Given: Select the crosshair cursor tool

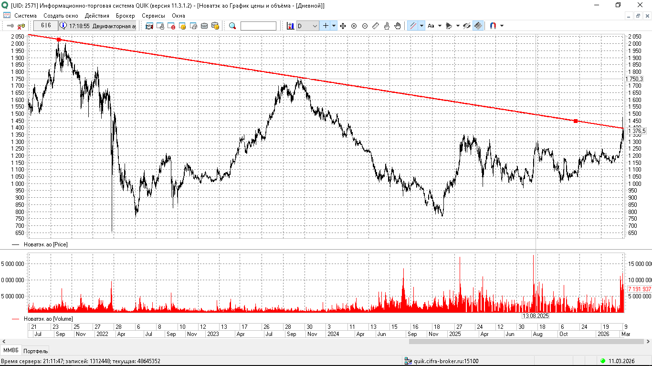Looking at the screenshot, I should [326, 26].
